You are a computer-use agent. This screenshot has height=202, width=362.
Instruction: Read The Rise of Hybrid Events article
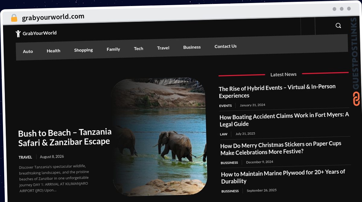(277, 91)
